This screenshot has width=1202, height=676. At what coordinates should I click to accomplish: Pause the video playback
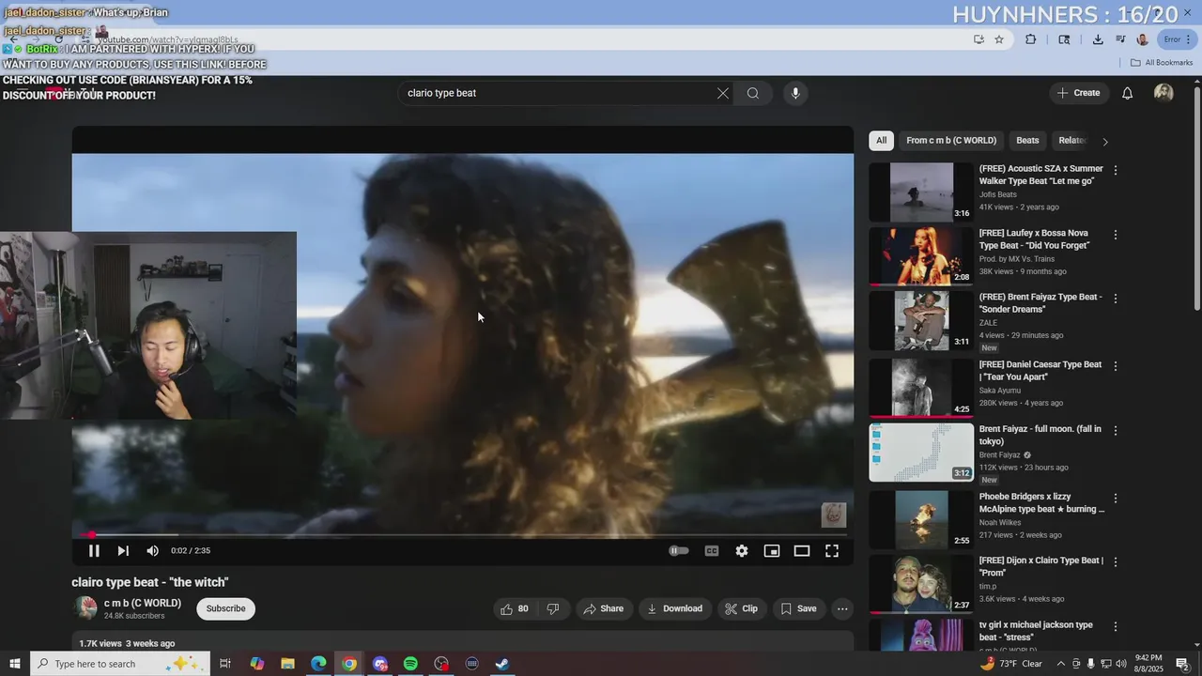pos(94,551)
